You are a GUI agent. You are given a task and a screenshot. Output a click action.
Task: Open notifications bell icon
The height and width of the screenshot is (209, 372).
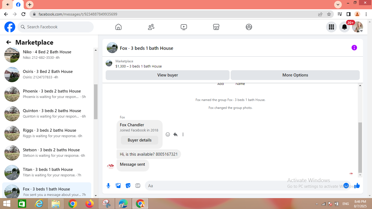coord(344,27)
